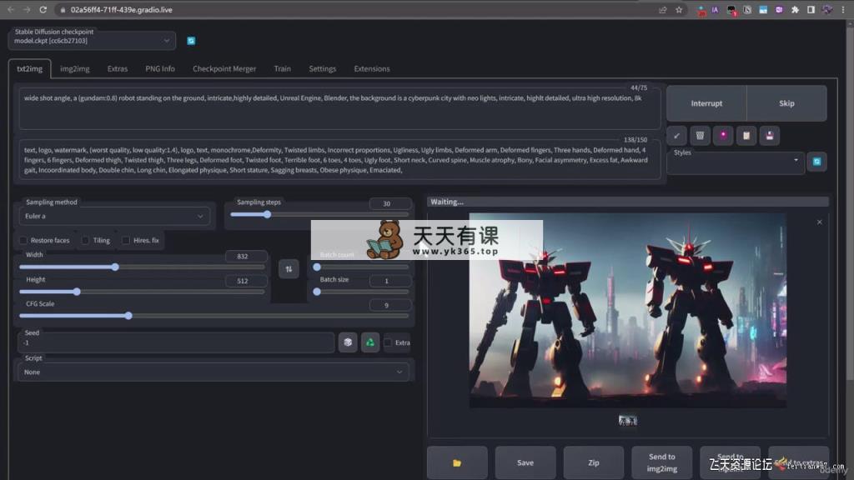Click the browser forward arrow

pyautogui.click(x=27, y=10)
